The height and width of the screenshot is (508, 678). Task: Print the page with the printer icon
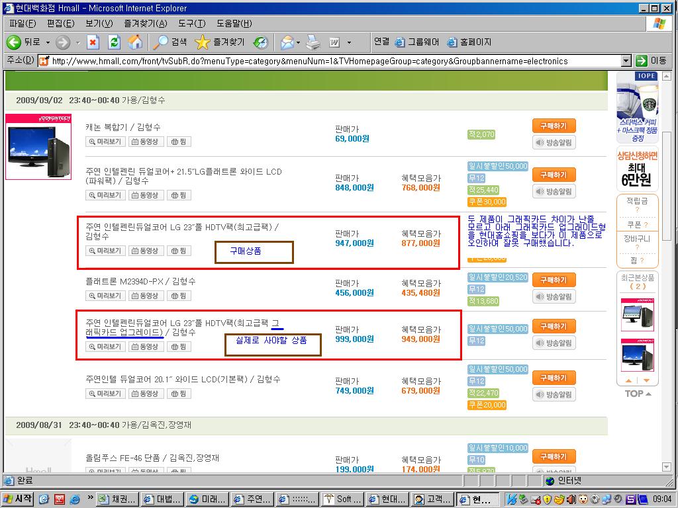pos(313,42)
